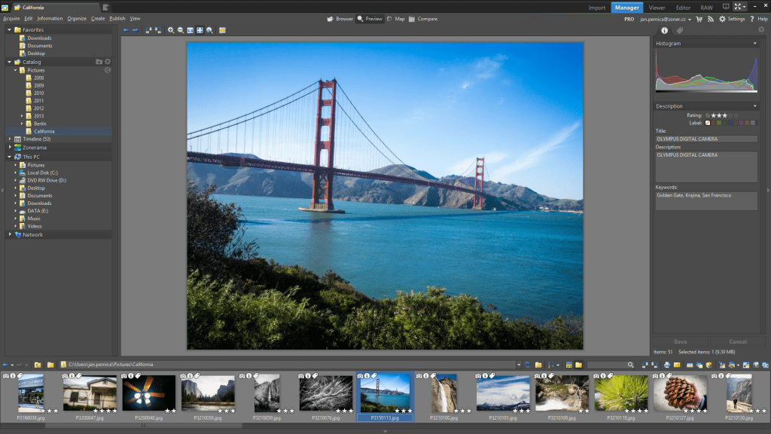Viewport: 771px width, 434px height.
Task: Click the fullscreen icon in title bar
Action: point(738,6)
